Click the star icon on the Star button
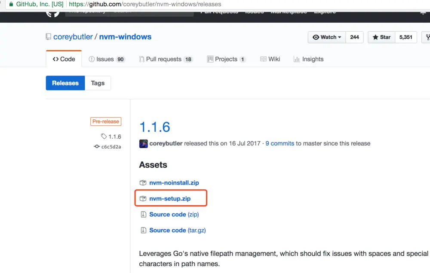Screen dimensions: 430x273 click(x=375, y=37)
